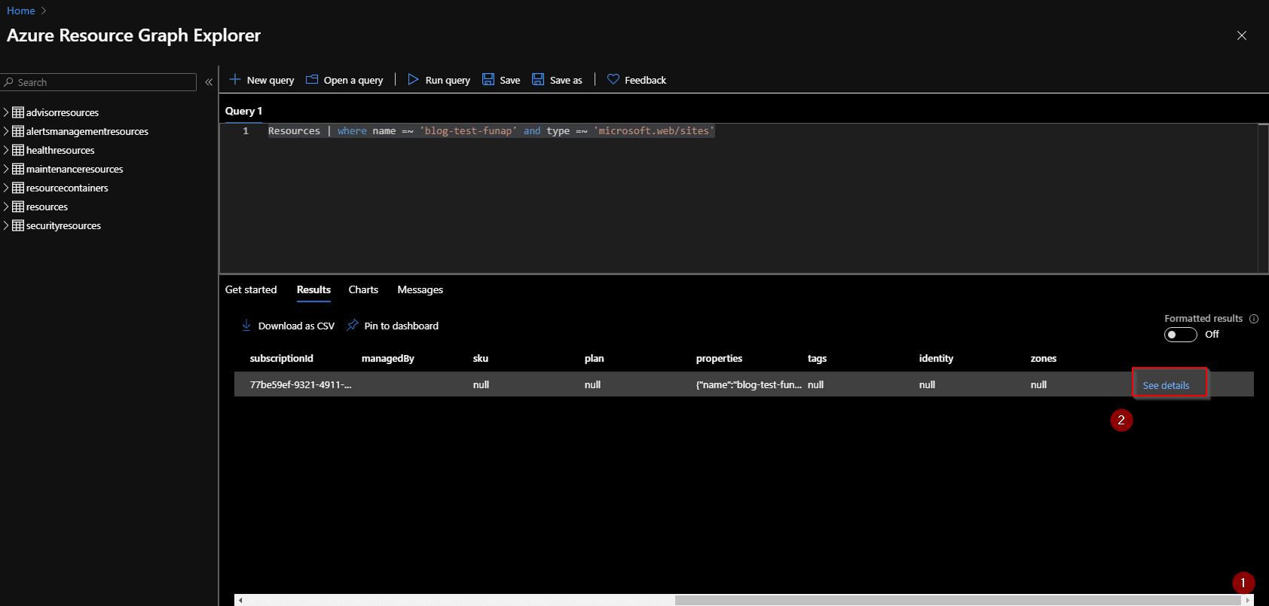Click the Feedback label

pyautogui.click(x=645, y=80)
